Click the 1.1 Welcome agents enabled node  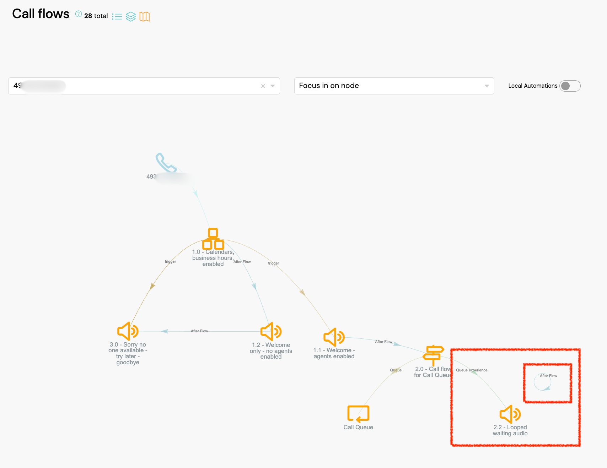point(334,337)
